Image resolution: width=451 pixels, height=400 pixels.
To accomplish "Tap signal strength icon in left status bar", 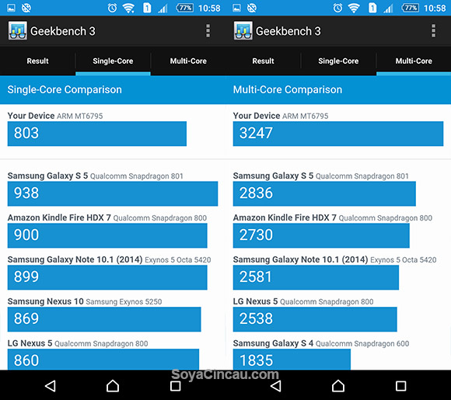I will click(163, 9).
